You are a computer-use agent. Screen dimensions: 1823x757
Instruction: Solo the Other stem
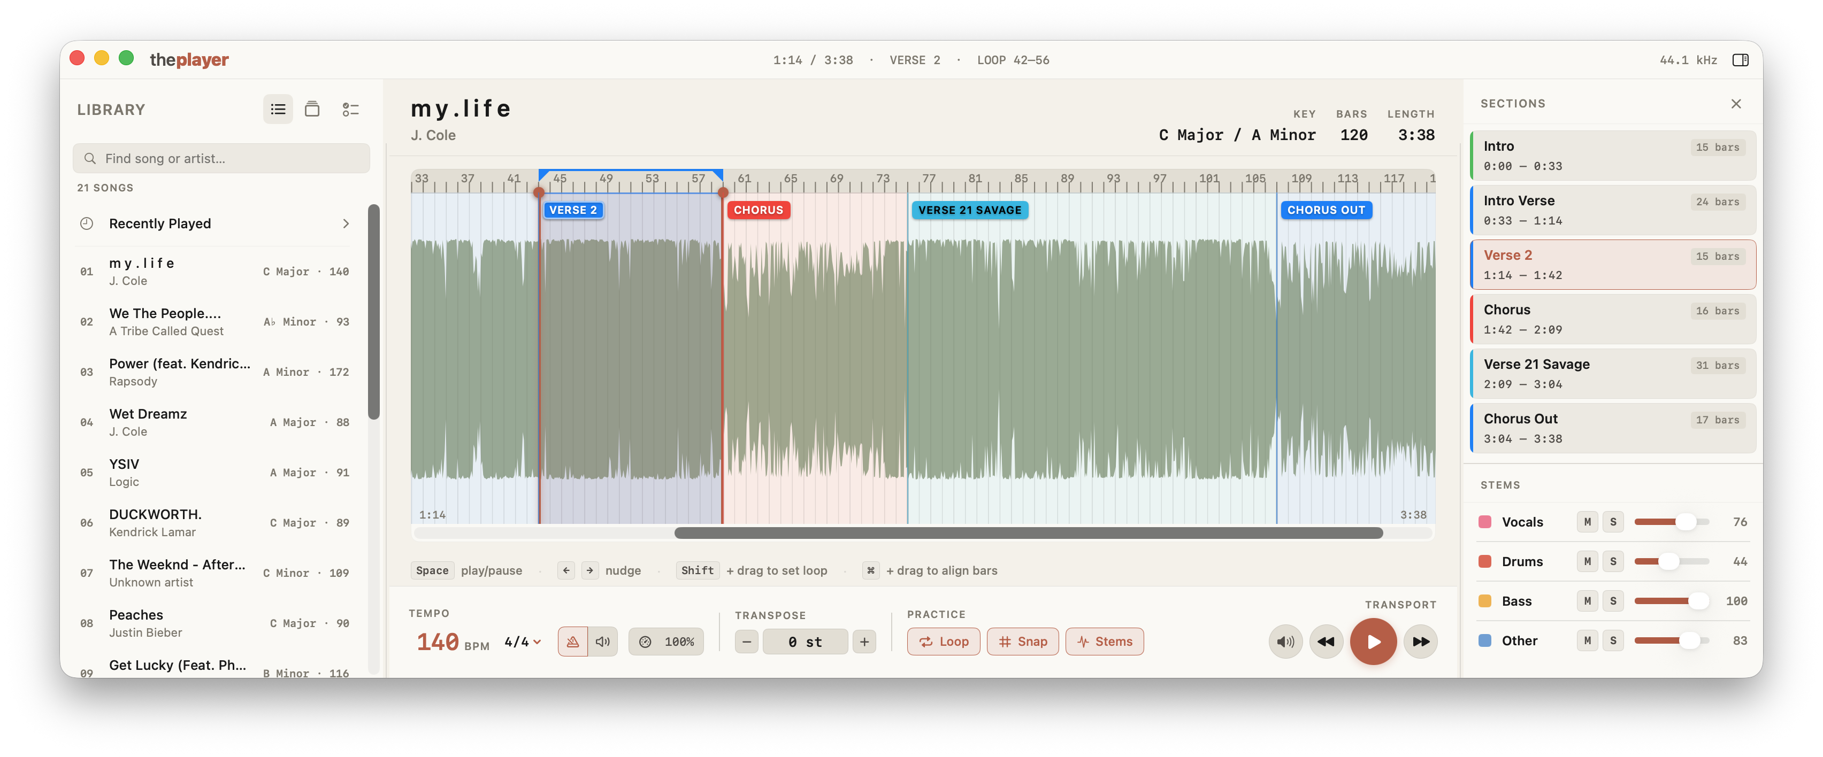(x=1613, y=641)
